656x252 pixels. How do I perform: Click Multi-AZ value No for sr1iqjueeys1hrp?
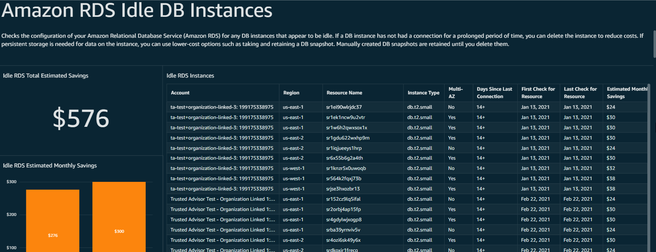(451, 148)
